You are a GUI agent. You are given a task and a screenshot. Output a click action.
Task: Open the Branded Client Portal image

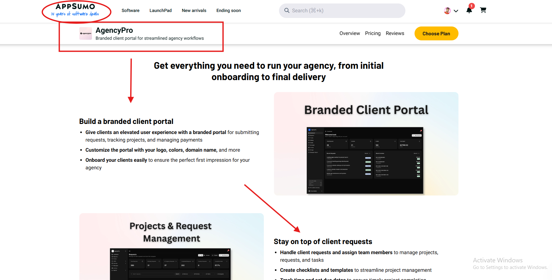point(366,144)
